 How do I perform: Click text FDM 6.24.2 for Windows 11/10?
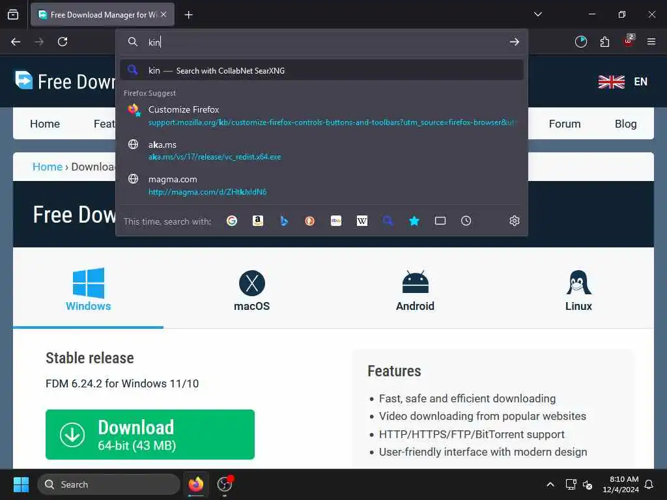coord(122,383)
